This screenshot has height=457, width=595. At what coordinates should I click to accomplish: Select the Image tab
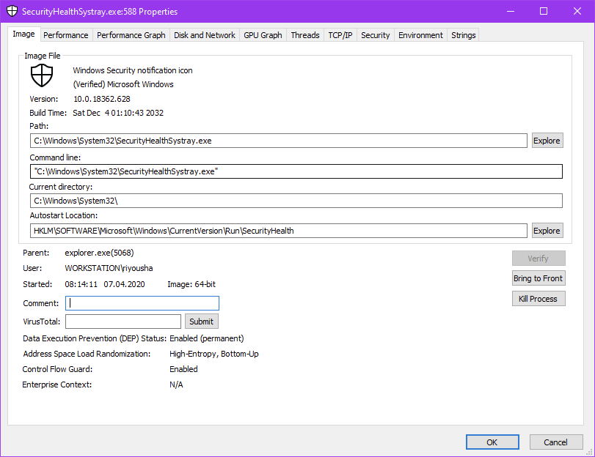point(23,34)
